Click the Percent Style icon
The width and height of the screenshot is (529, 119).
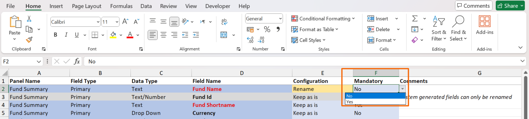click(267, 29)
